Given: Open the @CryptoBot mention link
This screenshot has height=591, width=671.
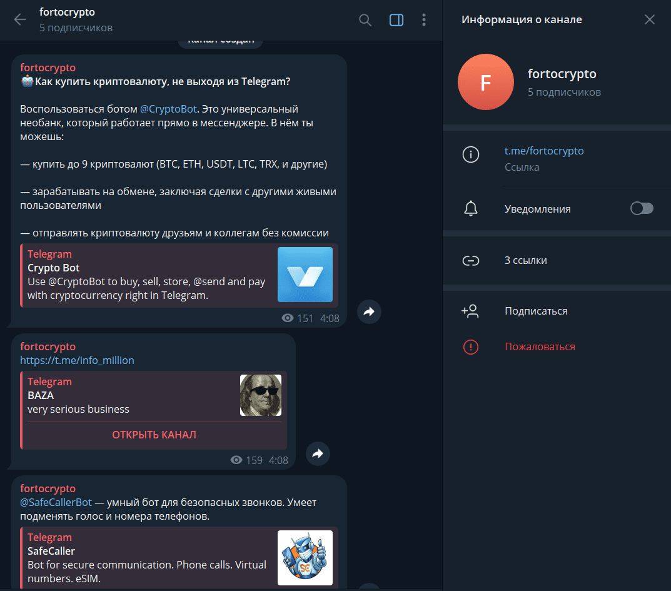Looking at the screenshot, I should pyautogui.click(x=168, y=109).
